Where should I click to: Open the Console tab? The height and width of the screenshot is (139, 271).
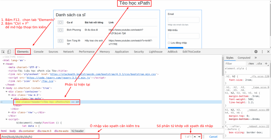coord(38,52)
